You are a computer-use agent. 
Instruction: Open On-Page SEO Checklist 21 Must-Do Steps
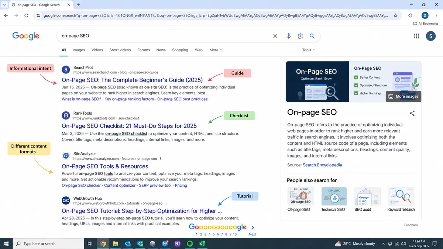[129, 126]
